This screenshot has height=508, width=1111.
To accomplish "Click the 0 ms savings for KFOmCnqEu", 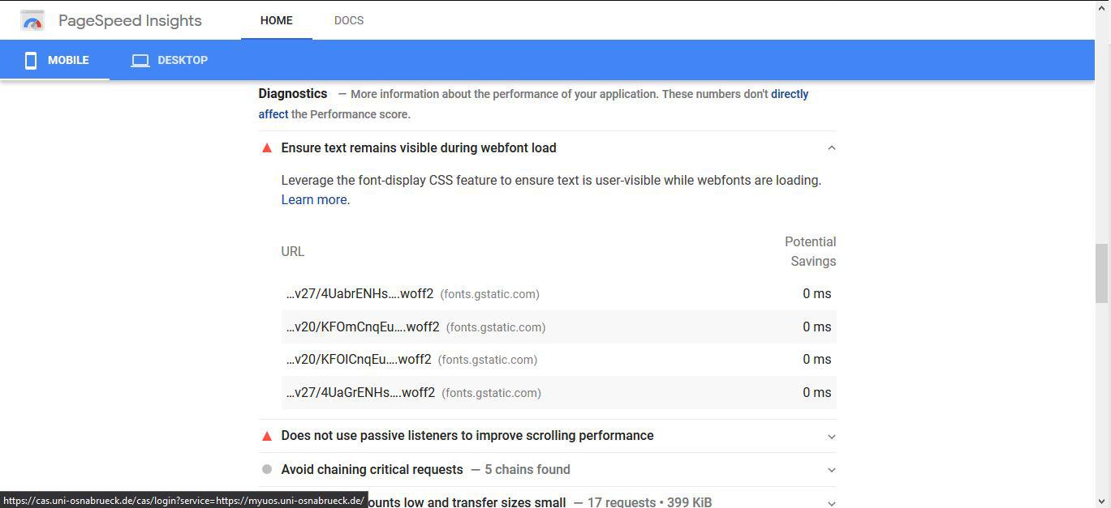I will [817, 327].
